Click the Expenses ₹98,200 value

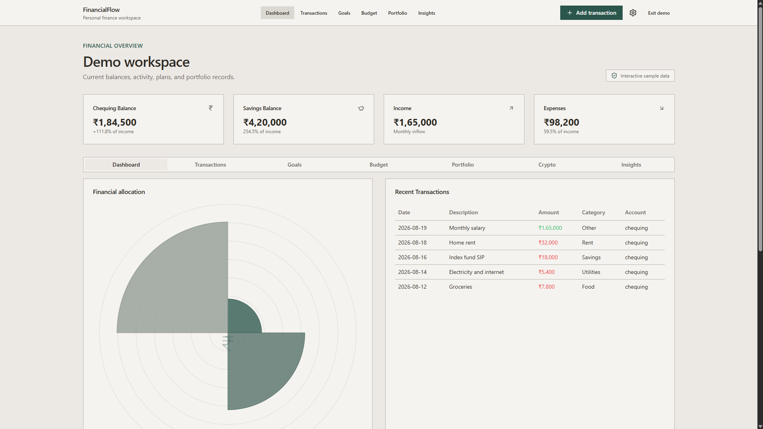(x=561, y=122)
